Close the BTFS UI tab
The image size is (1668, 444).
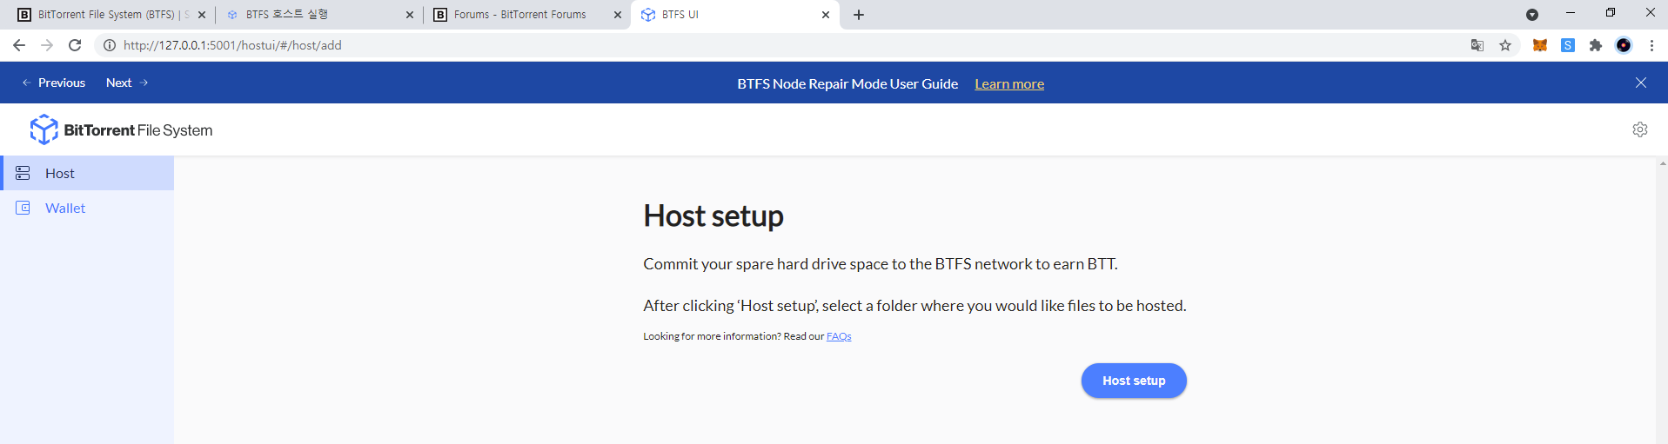[x=826, y=15]
